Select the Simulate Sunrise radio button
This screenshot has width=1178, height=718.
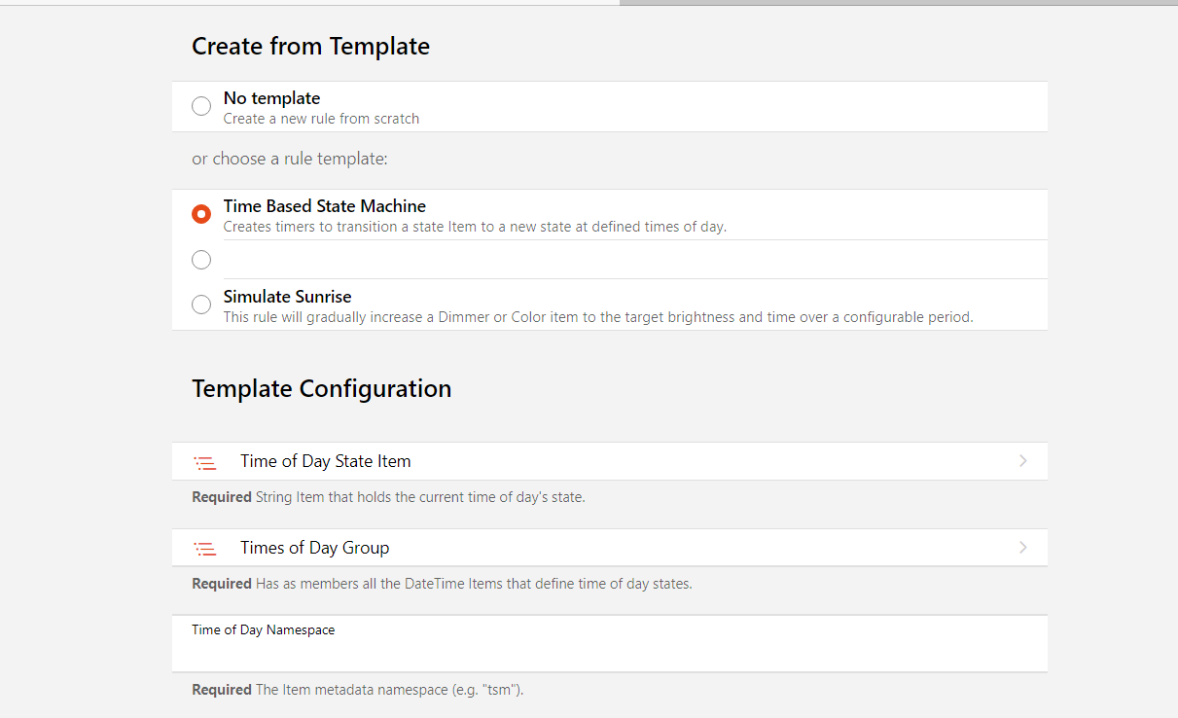click(201, 305)
